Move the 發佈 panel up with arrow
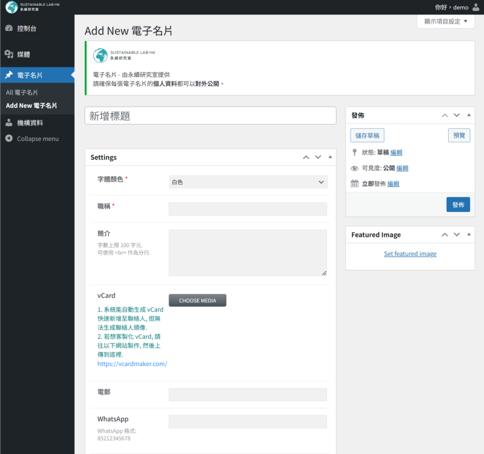 pyautogui.click(x=444, y=115)
